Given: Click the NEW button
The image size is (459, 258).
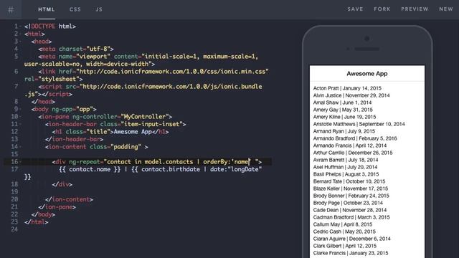Looking at the screenshot, I should [446, 9].
